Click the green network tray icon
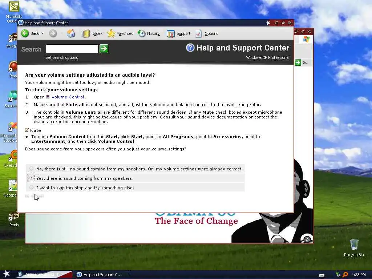Viewport: 372px width, 279px height. pos(338,275)
